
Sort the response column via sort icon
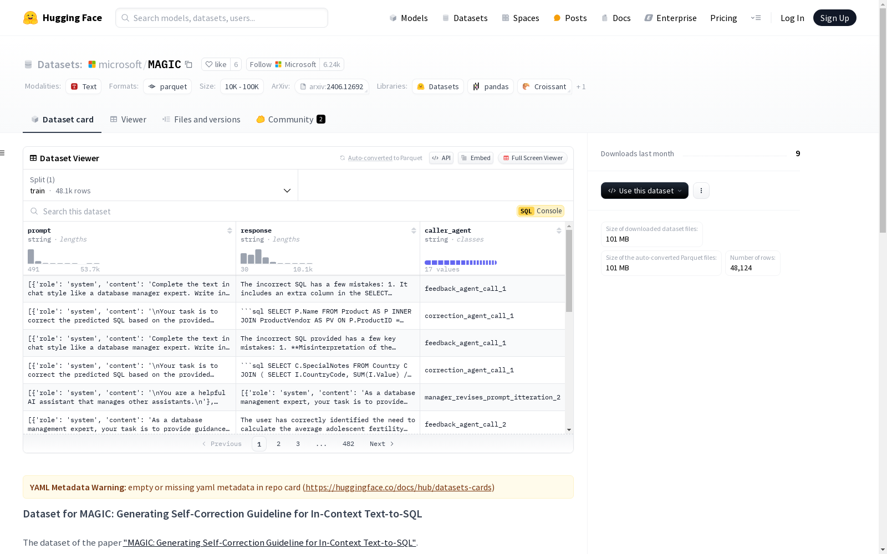(x=414, y=230)
